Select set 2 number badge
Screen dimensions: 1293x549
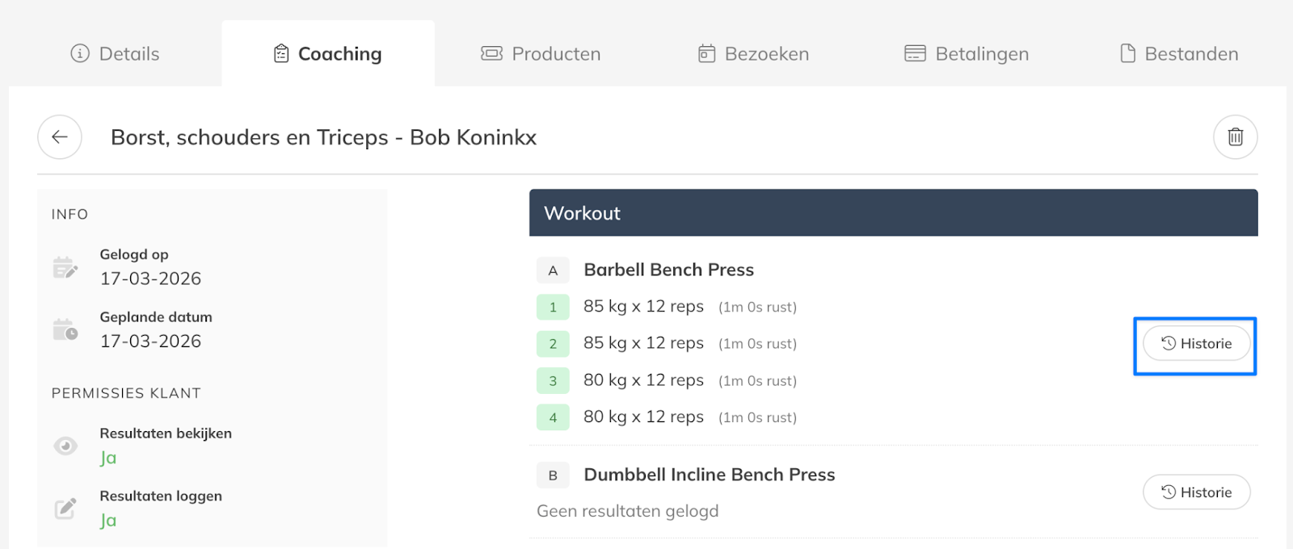click(553, 344)
